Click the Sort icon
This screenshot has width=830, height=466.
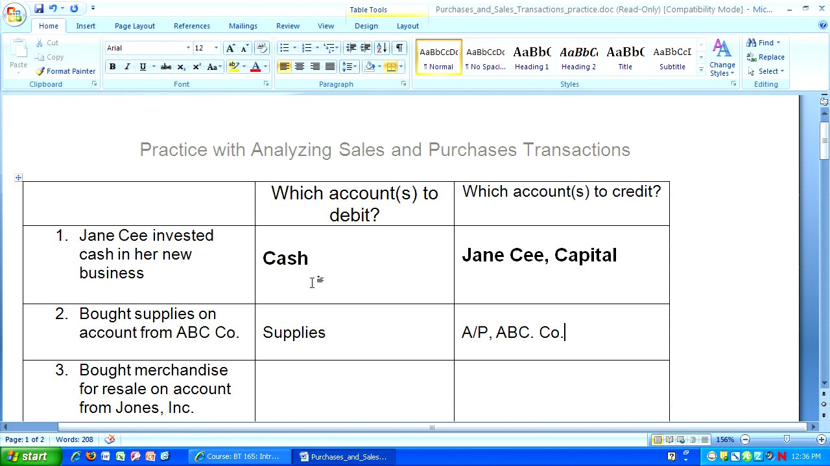(x=382, y=48)
